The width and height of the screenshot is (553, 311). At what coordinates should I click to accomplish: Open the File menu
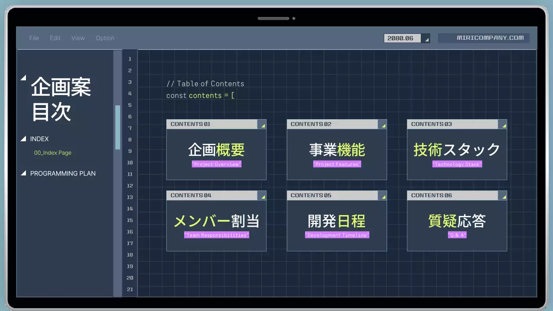click(x=34, y=38)
